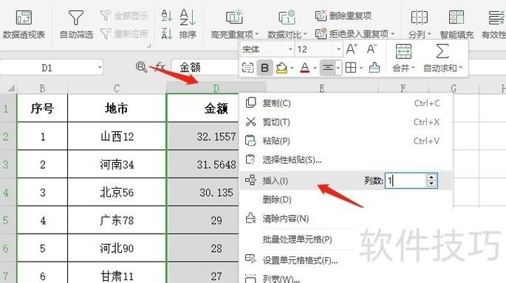Viewport: 506px width, 283px height.
Task: Click the 列数 spinner up arrow
Action: click(432, 177)
